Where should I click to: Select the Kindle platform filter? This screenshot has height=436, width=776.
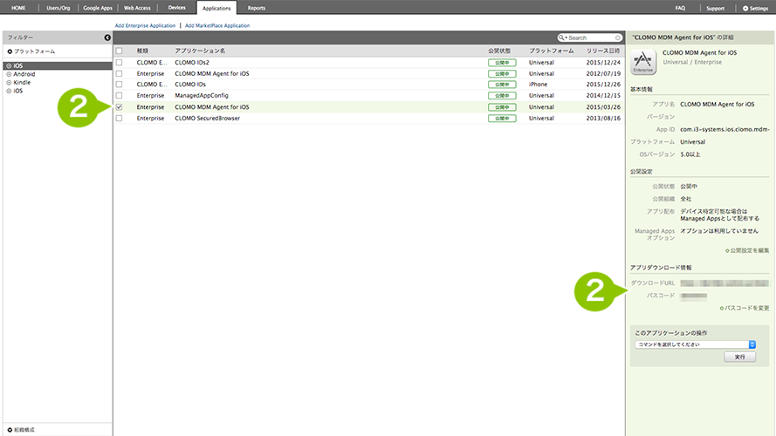pyautogui.click(x=22, y=83)
